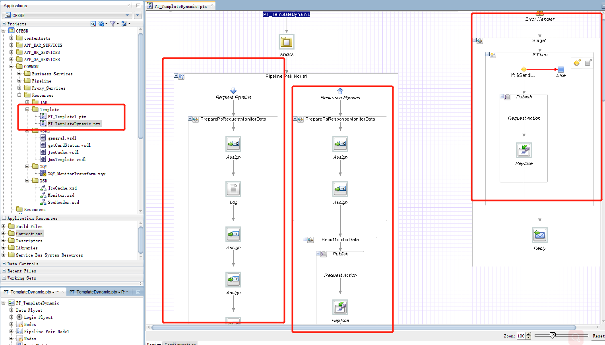Select first Assign in PreparePsResponseMonitorData stage

[340, 144]
